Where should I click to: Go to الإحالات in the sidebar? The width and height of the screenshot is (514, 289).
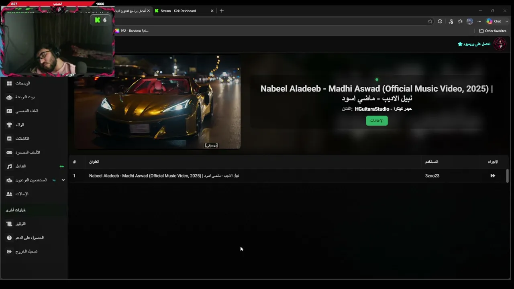coord(22,194)
